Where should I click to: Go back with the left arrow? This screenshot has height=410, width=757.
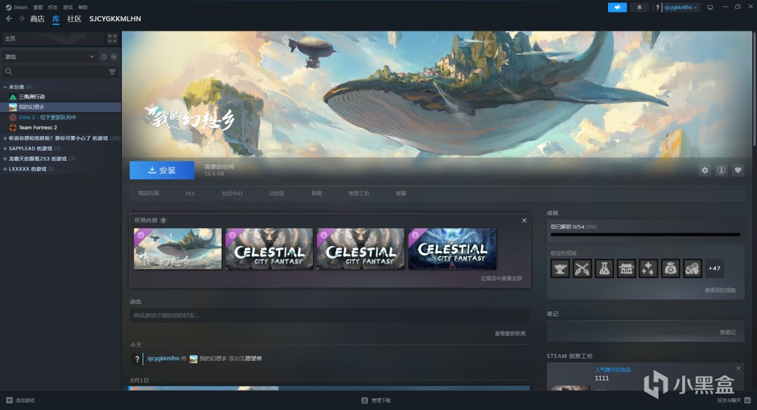point(9,19)
